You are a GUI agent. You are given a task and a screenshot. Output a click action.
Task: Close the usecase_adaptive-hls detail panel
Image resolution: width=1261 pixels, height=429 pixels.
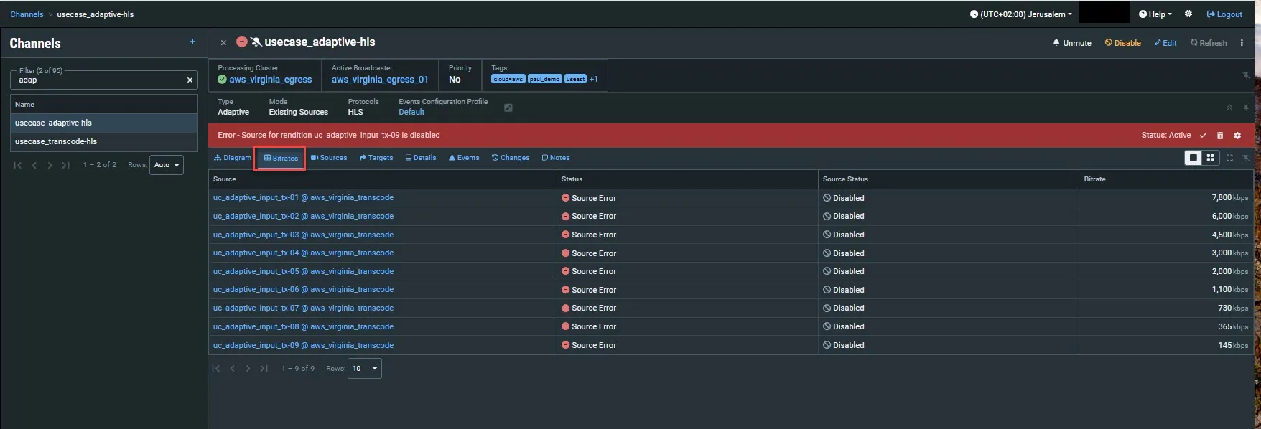coord(223,43)
